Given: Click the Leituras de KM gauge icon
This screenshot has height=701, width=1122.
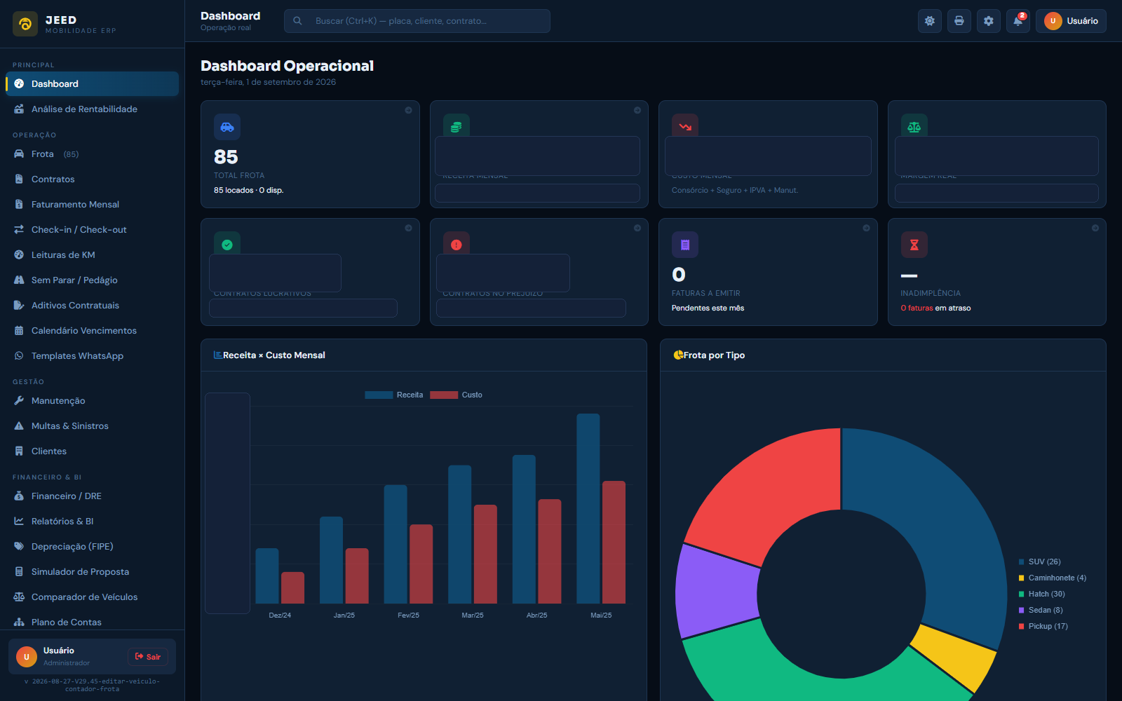Looking at the screenshot, I should (19, 254).
